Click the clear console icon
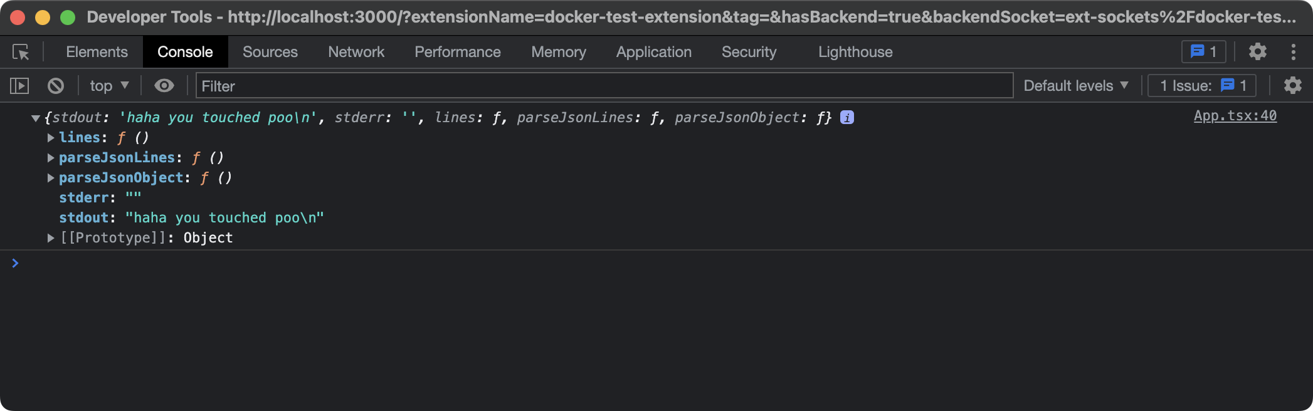 [x=56, y=86]
